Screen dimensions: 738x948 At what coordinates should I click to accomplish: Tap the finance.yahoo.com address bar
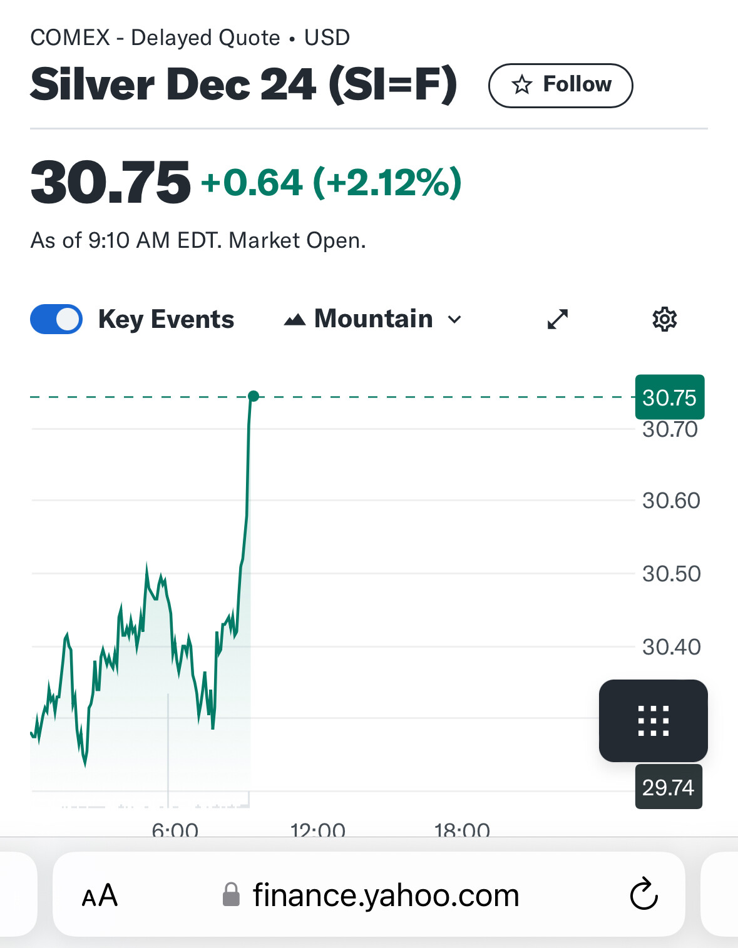point(369,894)
